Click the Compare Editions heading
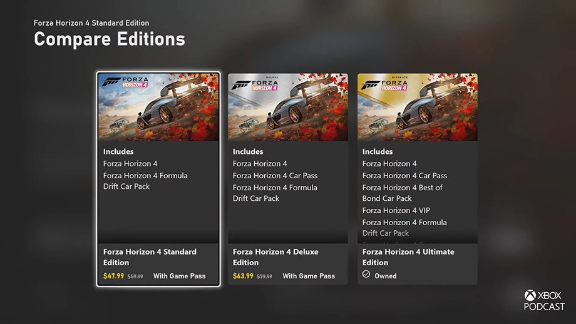This screenshot has height=324, width=576. (110, 39)
